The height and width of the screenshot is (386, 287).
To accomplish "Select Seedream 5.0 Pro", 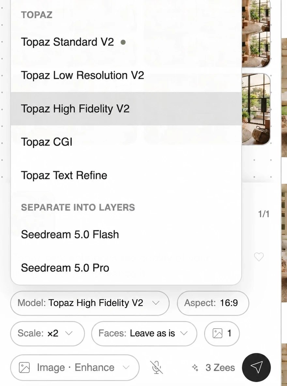I will tap(126, 268).
